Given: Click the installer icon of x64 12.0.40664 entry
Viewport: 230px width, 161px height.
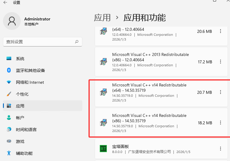Looking at the screenshot, I should point(103,31).
